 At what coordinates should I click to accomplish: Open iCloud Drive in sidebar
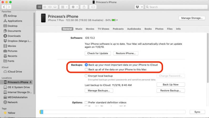pyautogui.click(x=15, y=71)
